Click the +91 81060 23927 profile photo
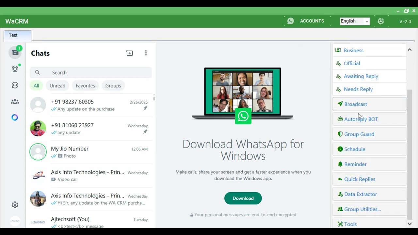 coord(38,128)
